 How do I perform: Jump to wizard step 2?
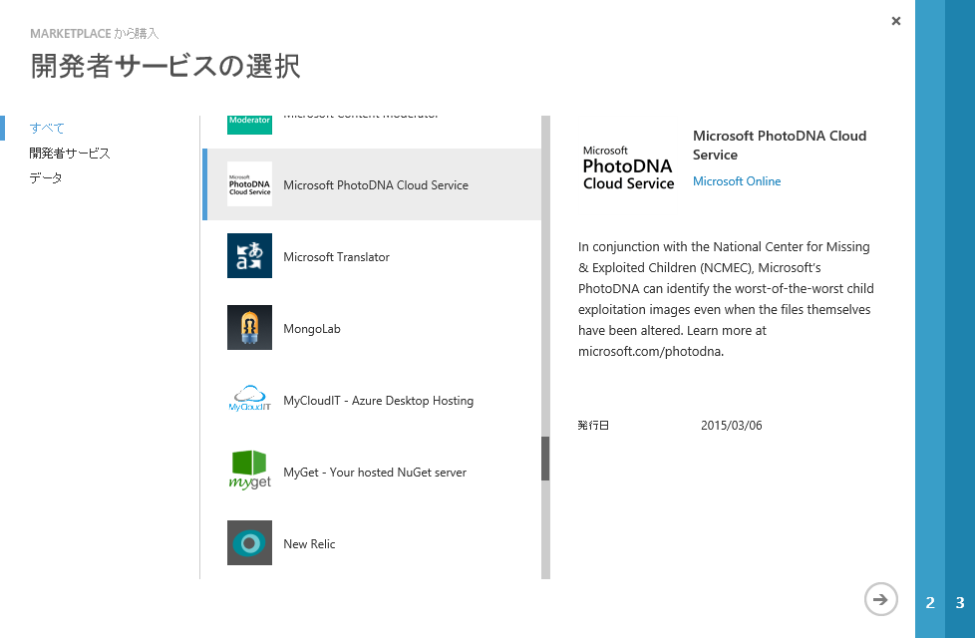click(x=930, y=602)
